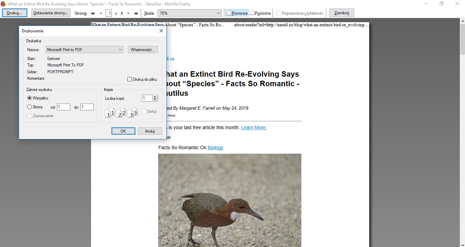Decrease the Liczba kopii value
Screen dimensions: 465x247
click(x=155, y=100)
